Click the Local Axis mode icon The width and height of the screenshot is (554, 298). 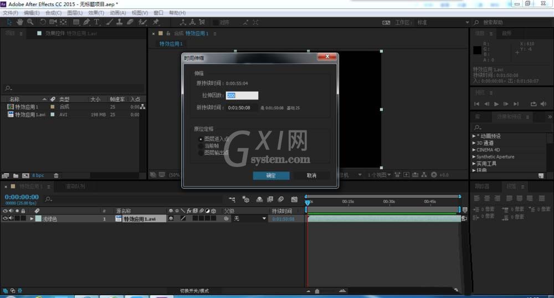click(x=183, y=22)
